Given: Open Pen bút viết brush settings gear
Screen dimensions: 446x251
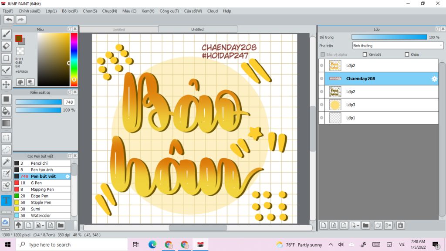Looking at the screenshot, I should [x=68, y=176].
